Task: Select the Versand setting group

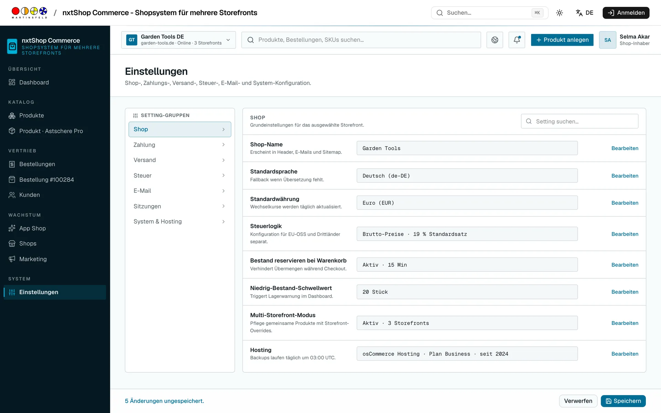Action: [x=180, y=160]
